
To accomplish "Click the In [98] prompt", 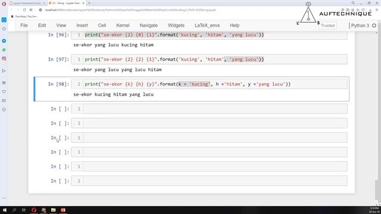I will (x=58, y=84).
